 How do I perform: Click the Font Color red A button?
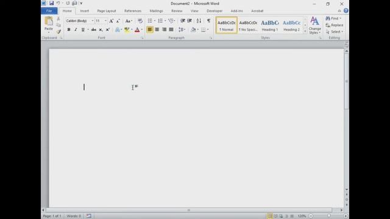(x=137, y=30)
